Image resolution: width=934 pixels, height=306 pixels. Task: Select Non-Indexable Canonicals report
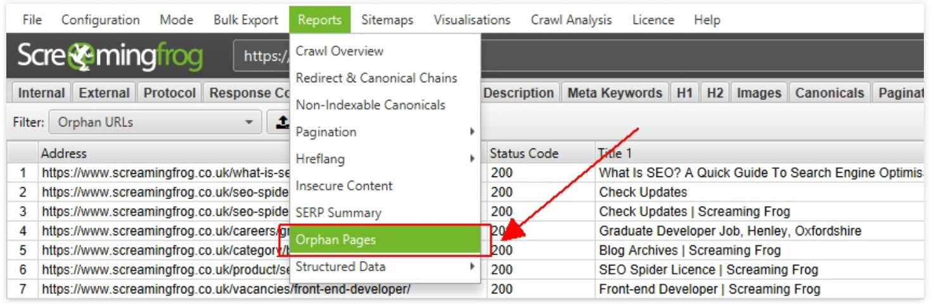tap(385, 105)
